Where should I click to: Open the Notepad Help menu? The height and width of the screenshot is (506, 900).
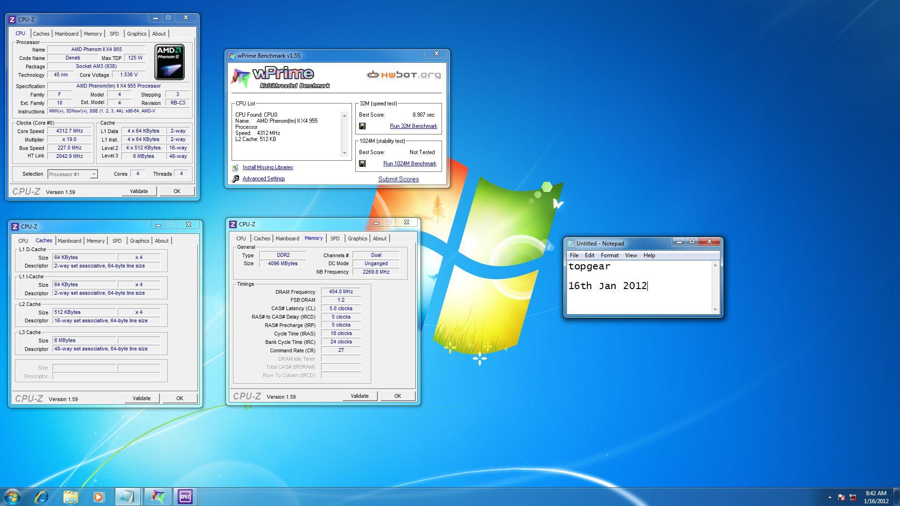pos(649,255)
